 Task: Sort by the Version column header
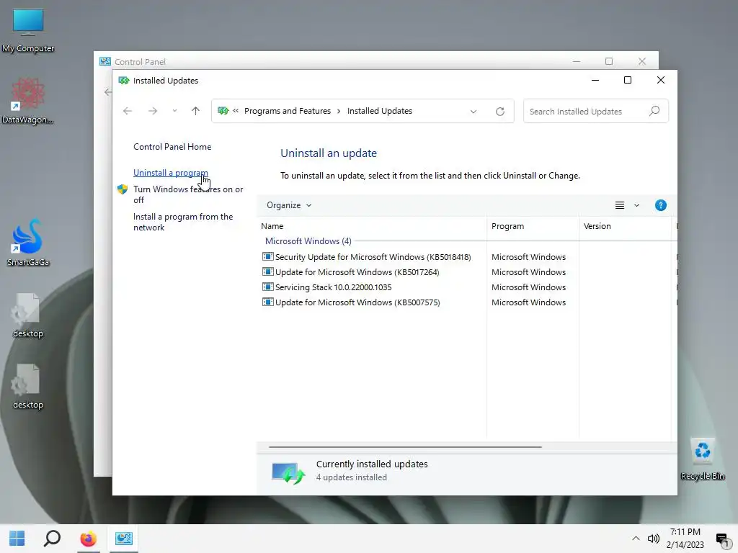coord(625,226)
